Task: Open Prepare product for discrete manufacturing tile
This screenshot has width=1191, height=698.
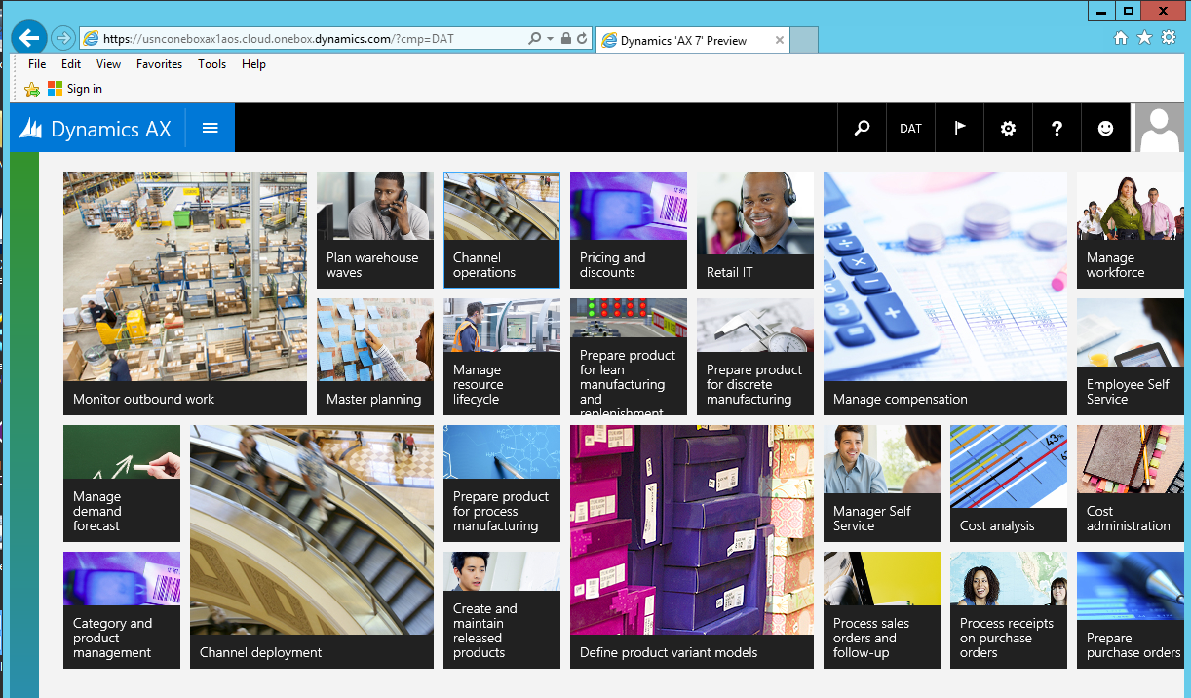Action: coord(755,357)
